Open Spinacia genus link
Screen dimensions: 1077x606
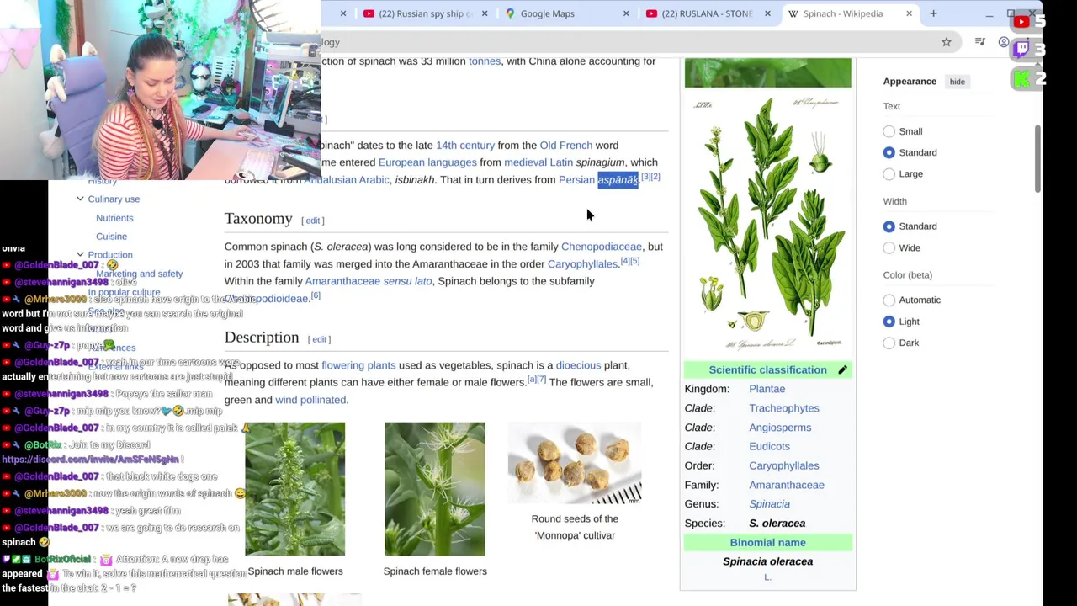coord(769,504)
